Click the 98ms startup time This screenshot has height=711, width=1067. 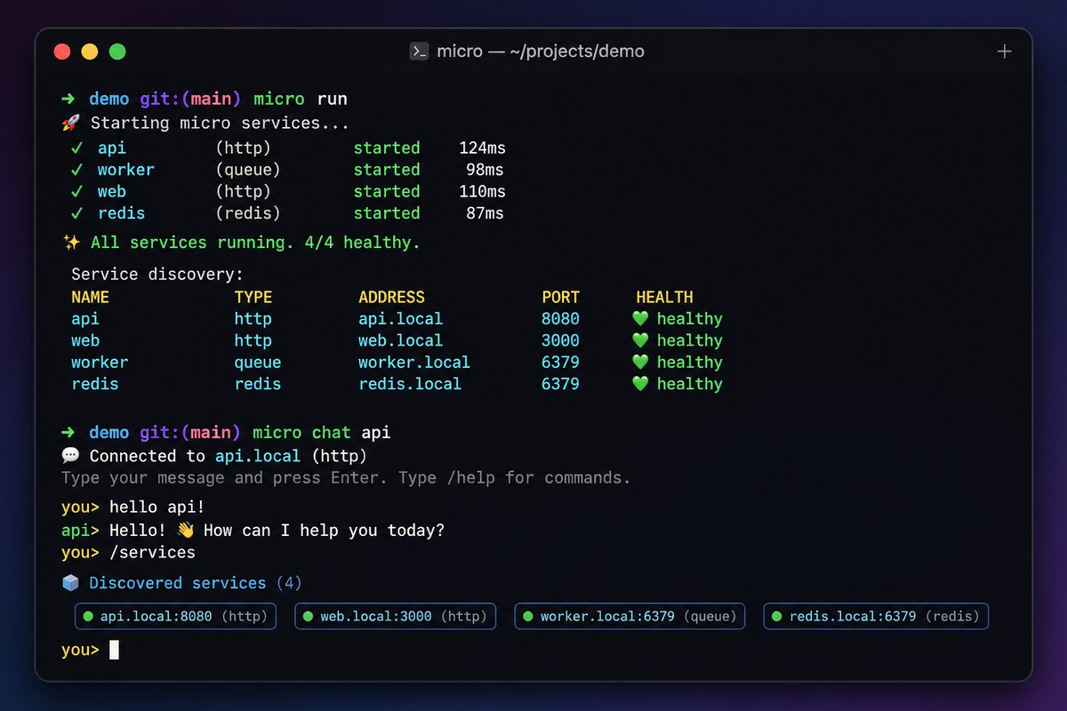[x=485, y=170]
